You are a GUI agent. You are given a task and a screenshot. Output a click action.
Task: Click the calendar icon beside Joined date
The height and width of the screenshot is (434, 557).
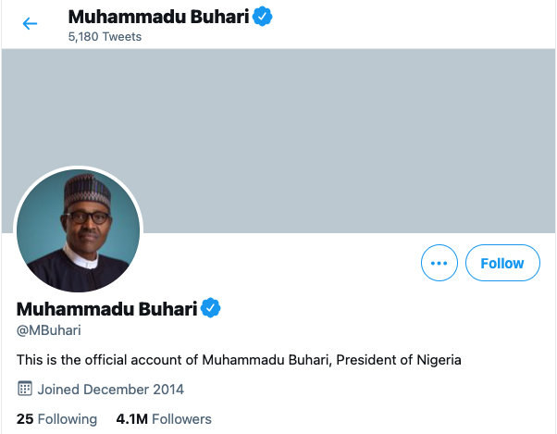25,389
